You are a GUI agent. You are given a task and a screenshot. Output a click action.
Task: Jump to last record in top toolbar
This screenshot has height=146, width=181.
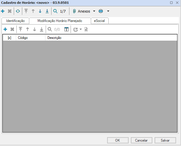[x=47, y=11]
